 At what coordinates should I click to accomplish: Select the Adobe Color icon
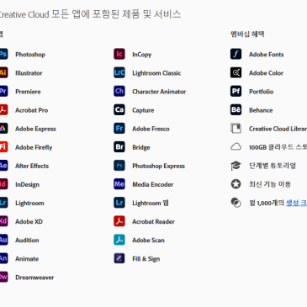[x=236, y=72]
